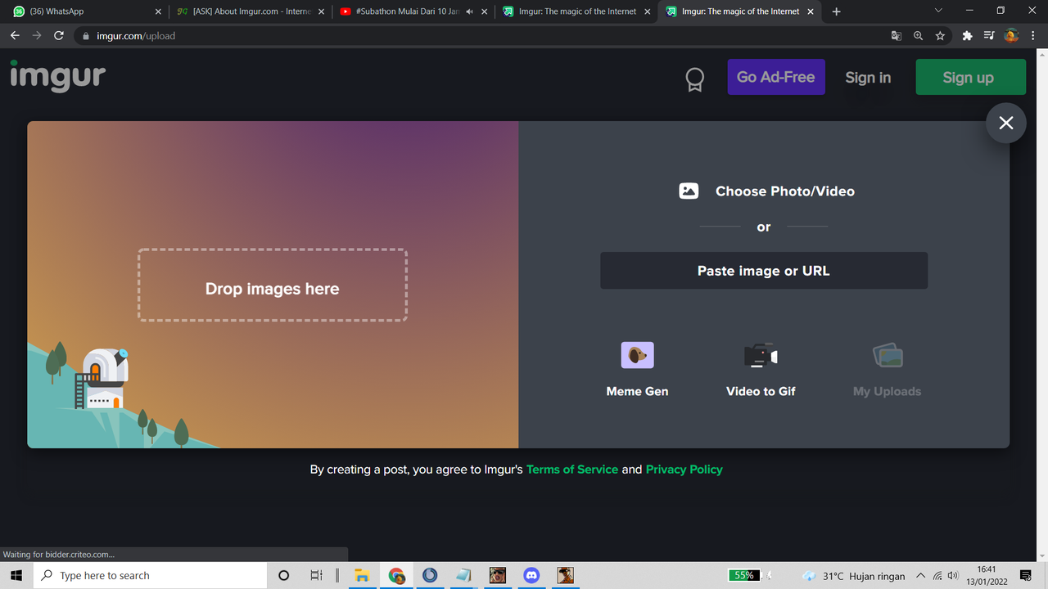Open Discord from the taskbar
The height and width of the screenshot is (589, 1048).
coord(531,575)
